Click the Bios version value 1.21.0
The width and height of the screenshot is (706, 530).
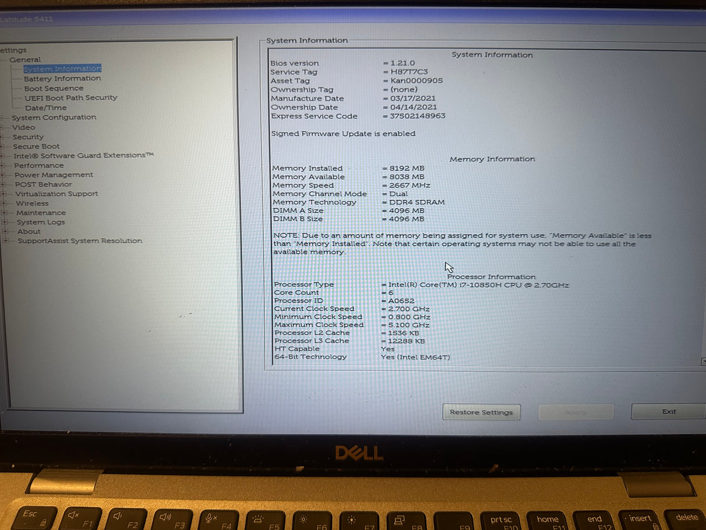(x=402, y=63)
